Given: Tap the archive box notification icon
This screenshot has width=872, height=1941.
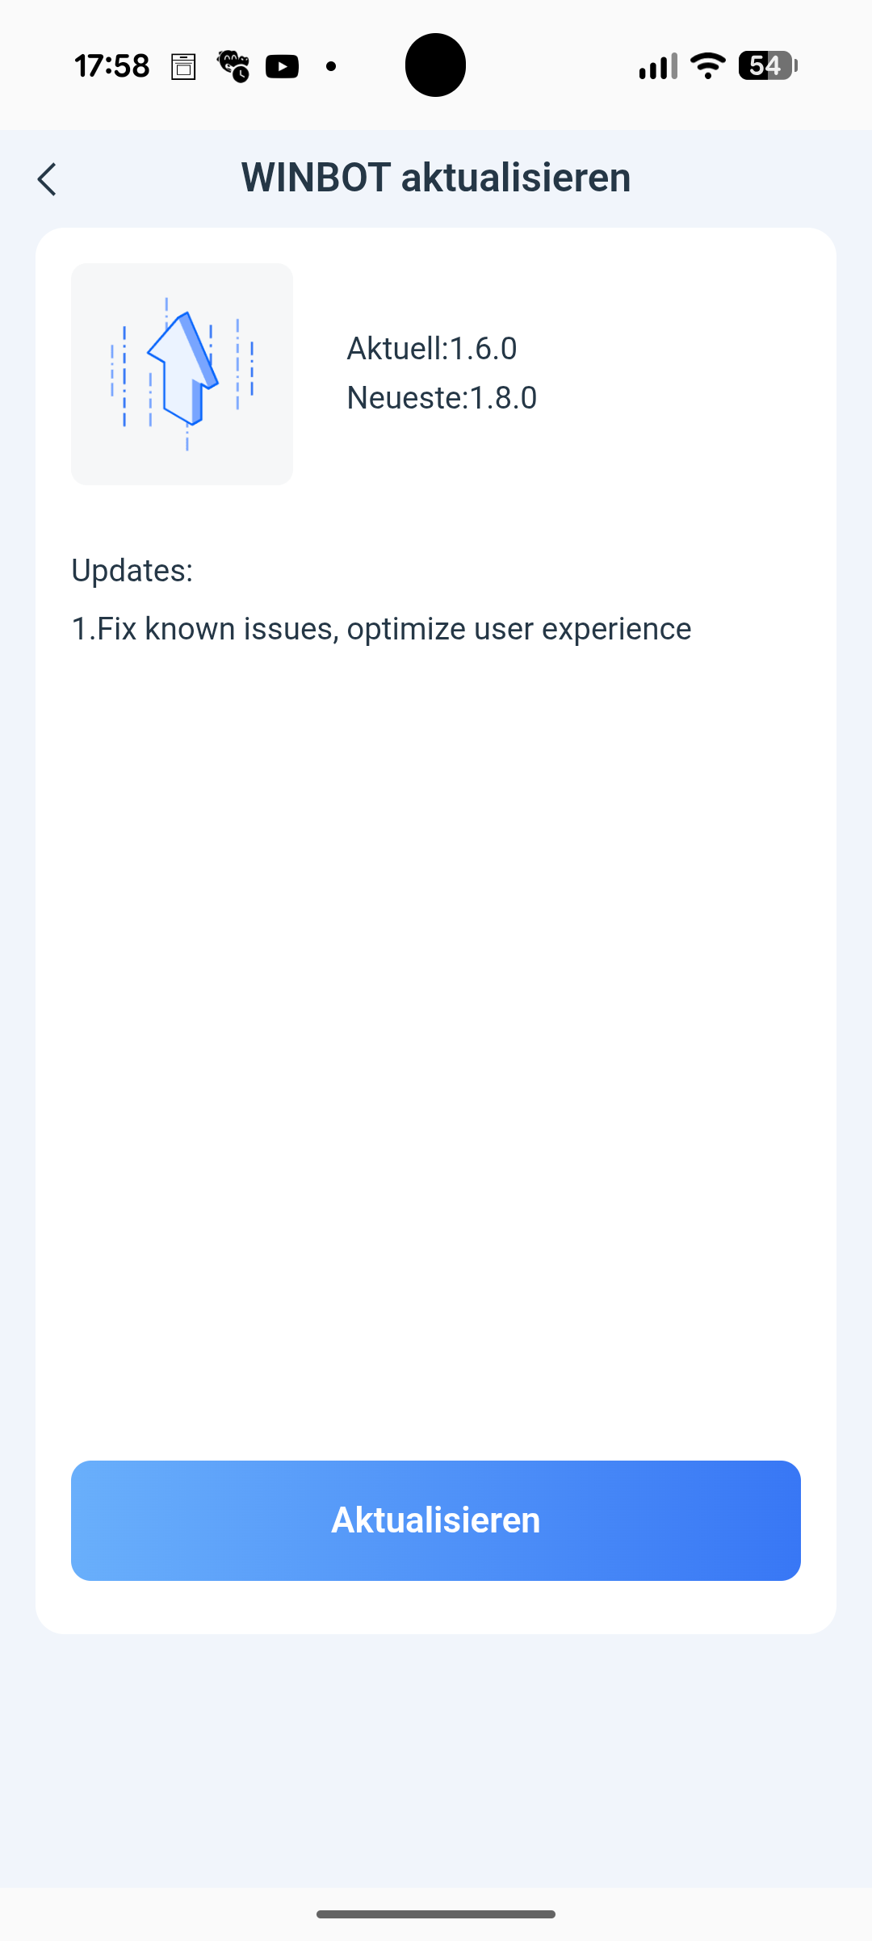Looking at the screenshot, I should pyautogui.click(x=183, y=66).
